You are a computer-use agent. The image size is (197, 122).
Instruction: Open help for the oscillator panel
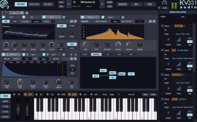72,21
